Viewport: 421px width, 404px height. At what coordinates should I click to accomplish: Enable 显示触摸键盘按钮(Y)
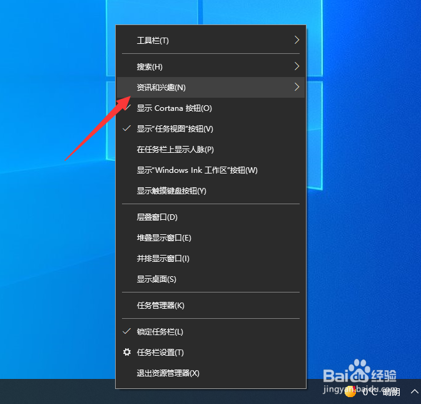click(210, 191)
